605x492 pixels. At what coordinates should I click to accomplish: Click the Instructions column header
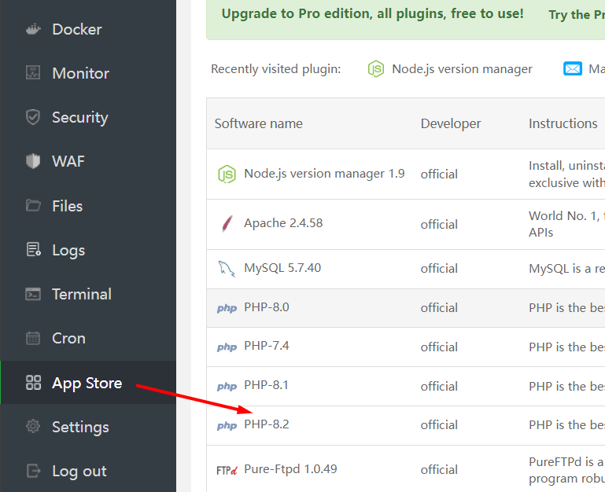pos(563,123)
